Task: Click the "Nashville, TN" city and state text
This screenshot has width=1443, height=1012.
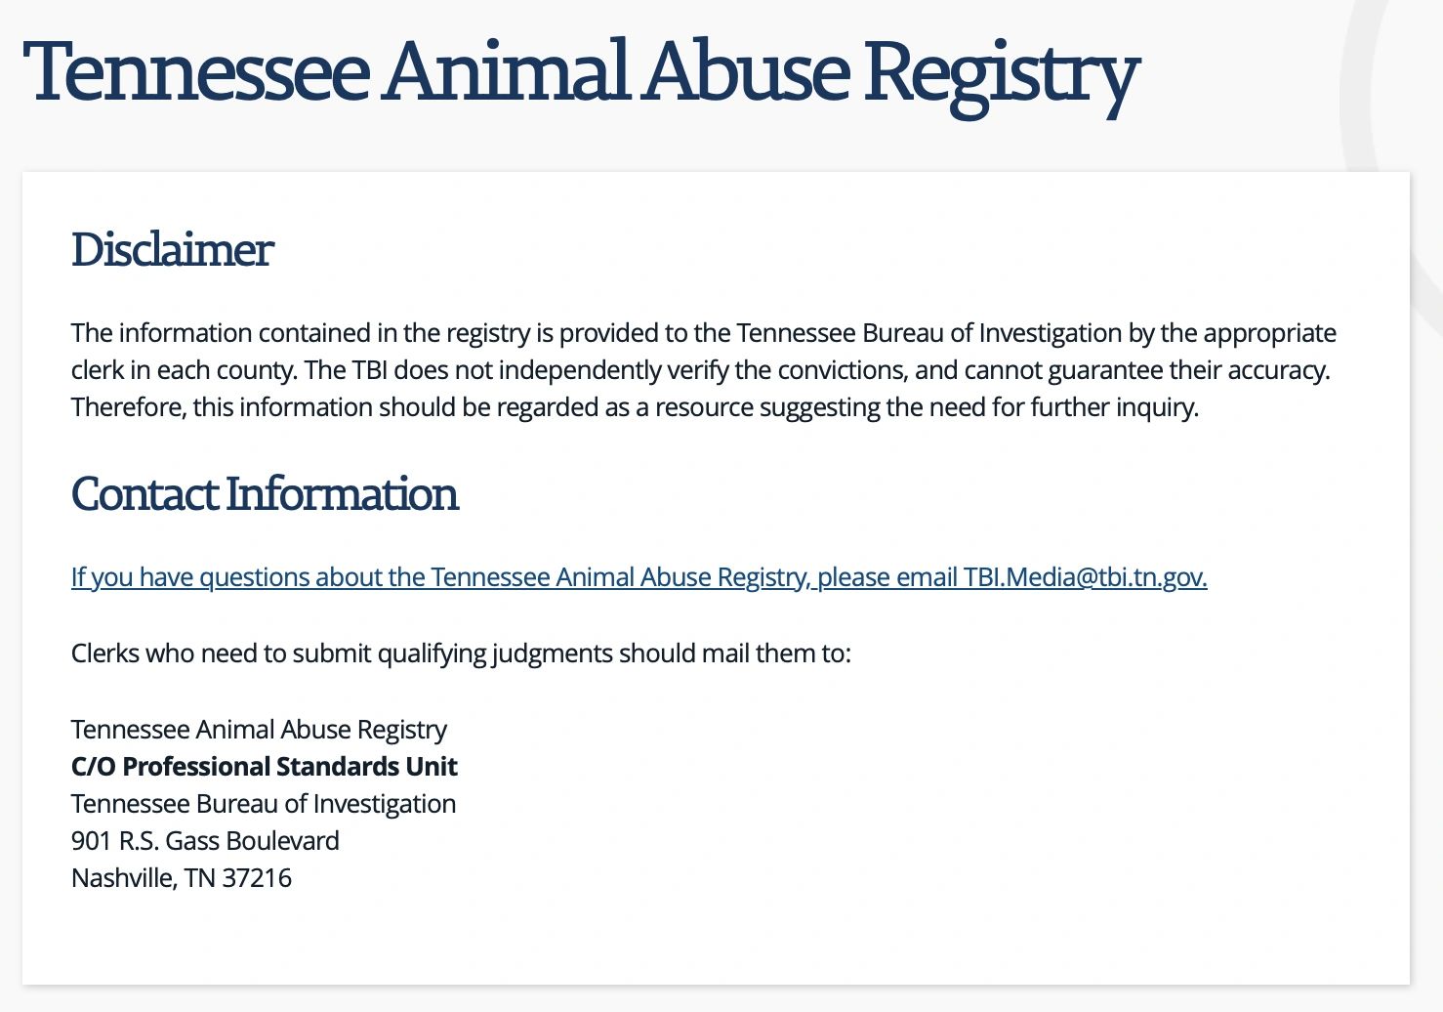Action: click(x=143, y=878)
